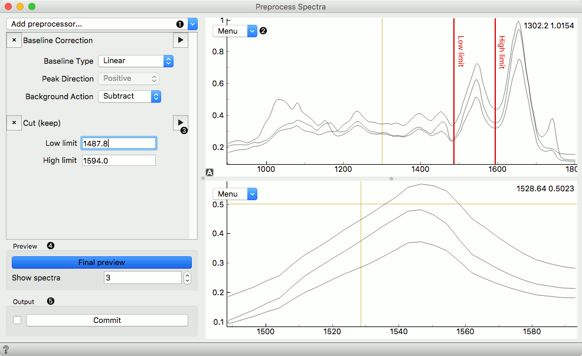The image size is (582, 356).
Task: Click the 1200 x-axis label in top plot
Action: point(343,169)
